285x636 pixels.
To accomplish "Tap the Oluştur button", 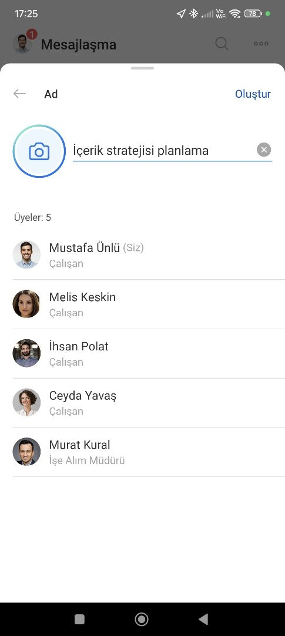I will pyautogui.click(x=253, y=94).
